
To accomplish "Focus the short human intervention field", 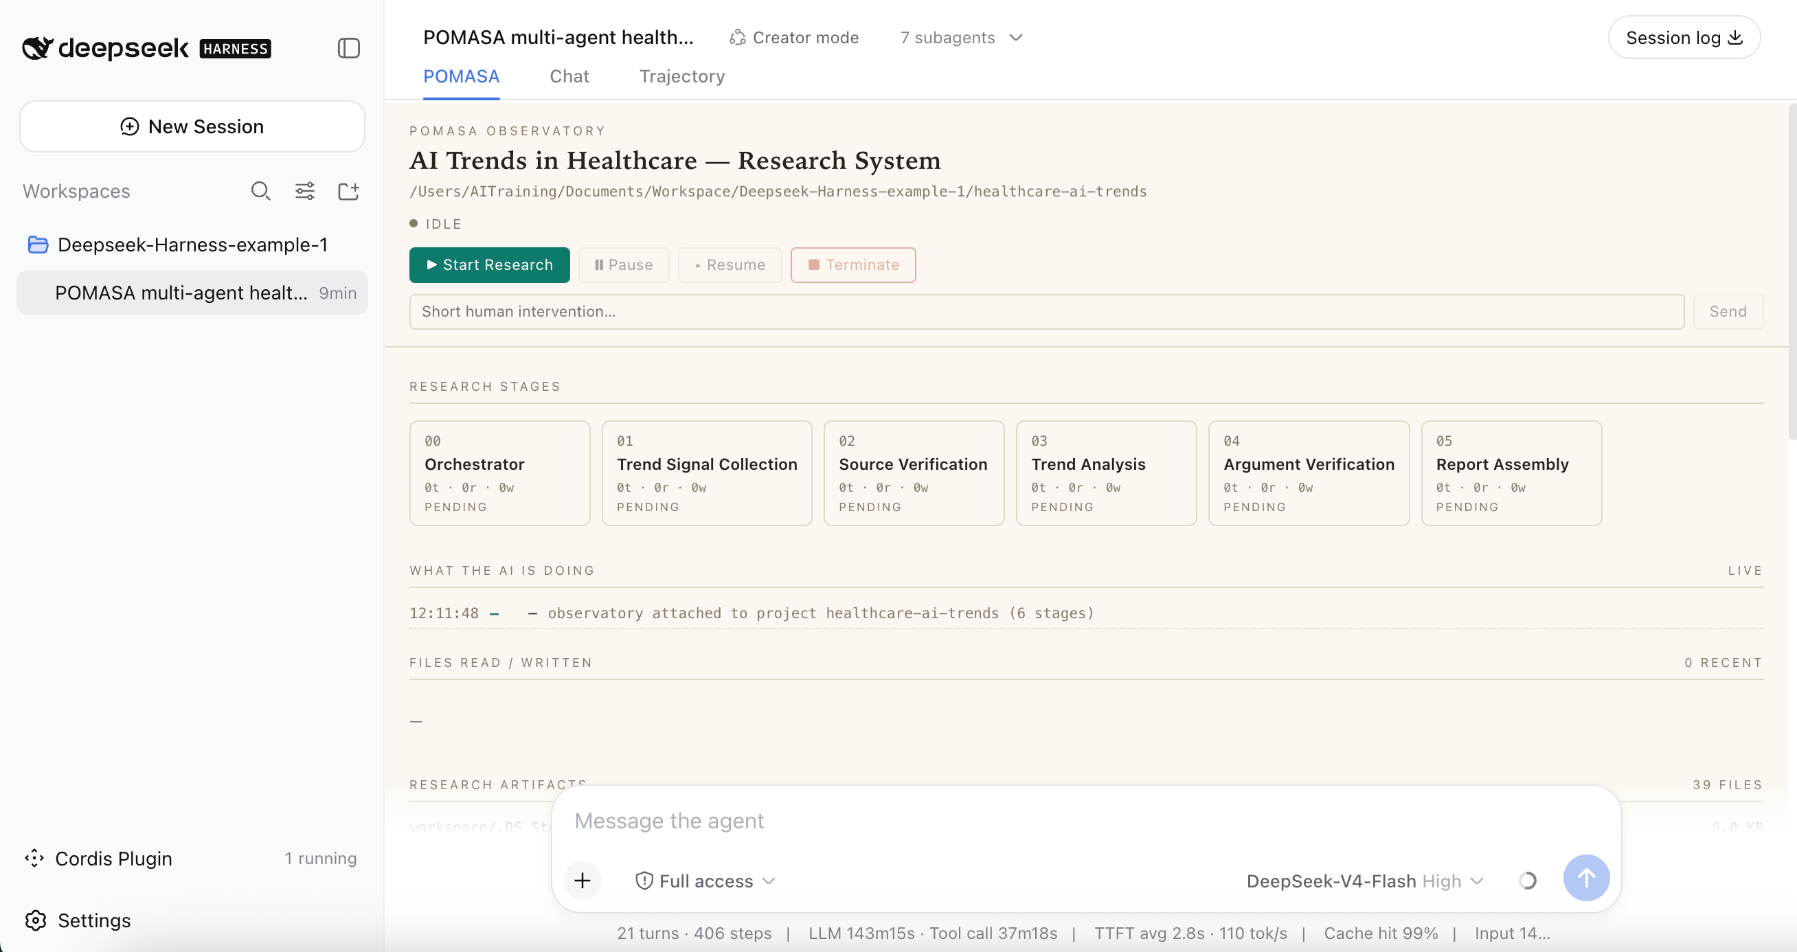I will point(1046,312).
